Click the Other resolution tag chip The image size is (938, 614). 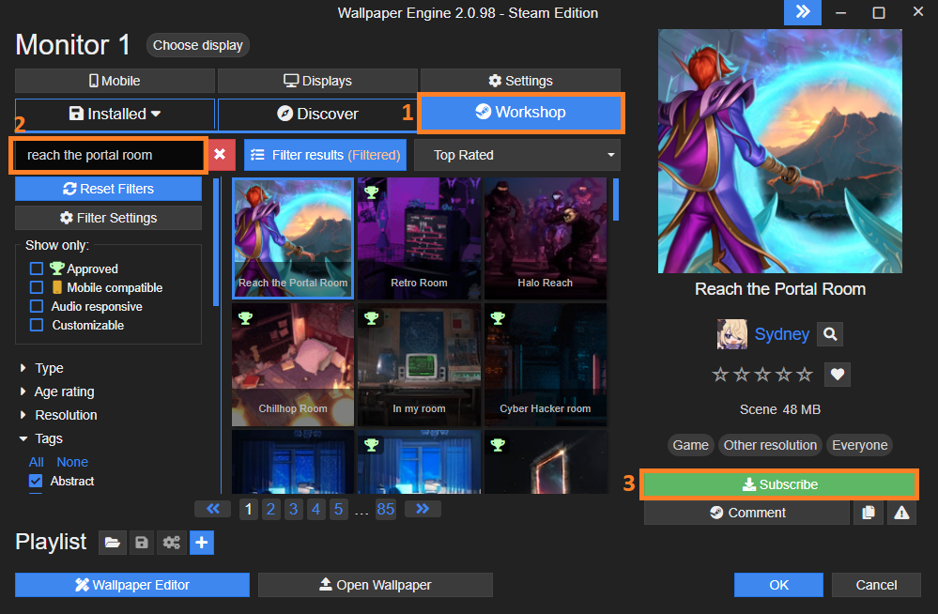coord(770,445)
